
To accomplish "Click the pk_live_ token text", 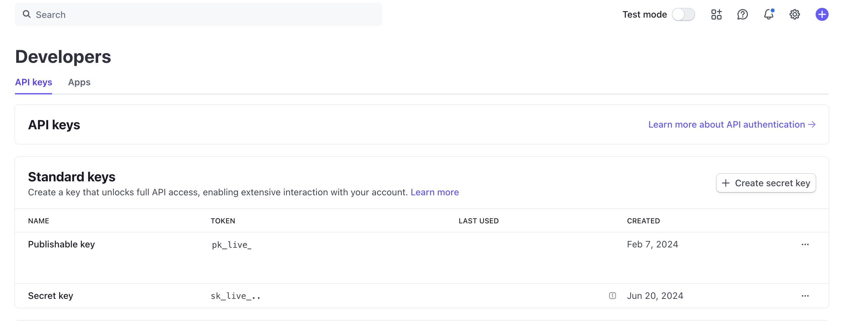I will (231, 244).
